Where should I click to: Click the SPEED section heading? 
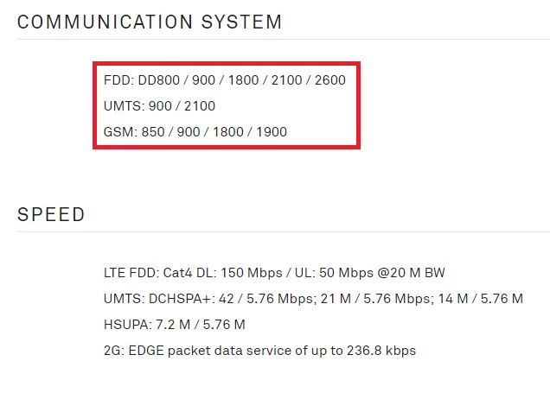pos(51,214)
